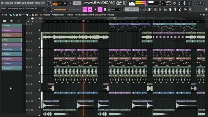Open the Channel rack view icon
This screenshot has width=208, height=117.
pos(155,9)
